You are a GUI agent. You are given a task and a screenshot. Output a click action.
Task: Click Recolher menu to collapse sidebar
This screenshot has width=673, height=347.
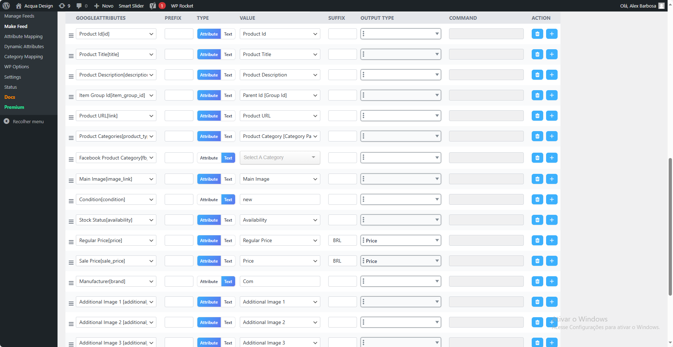tap(28, 121)
